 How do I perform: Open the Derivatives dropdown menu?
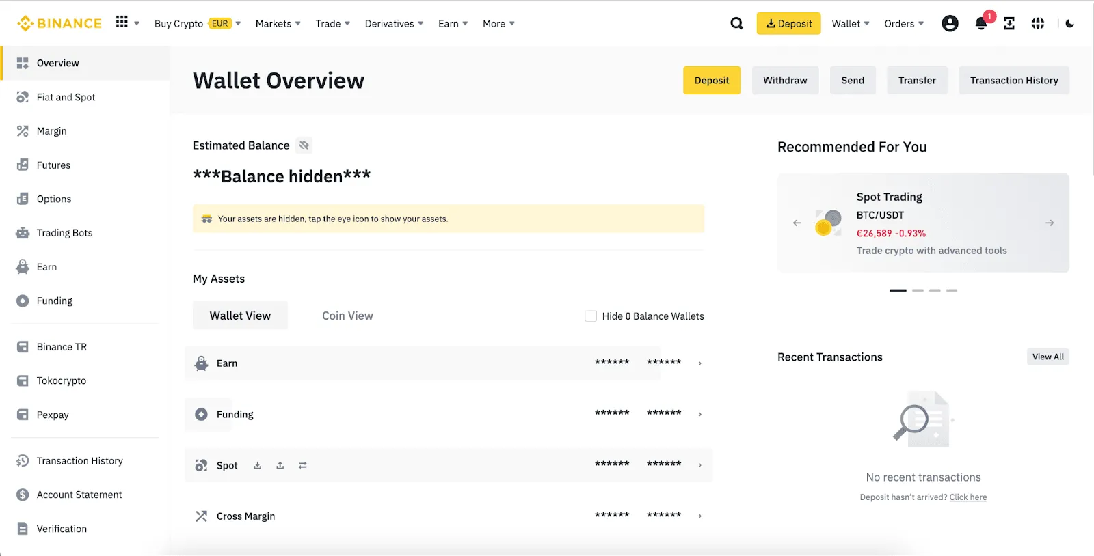coord(394,24)
